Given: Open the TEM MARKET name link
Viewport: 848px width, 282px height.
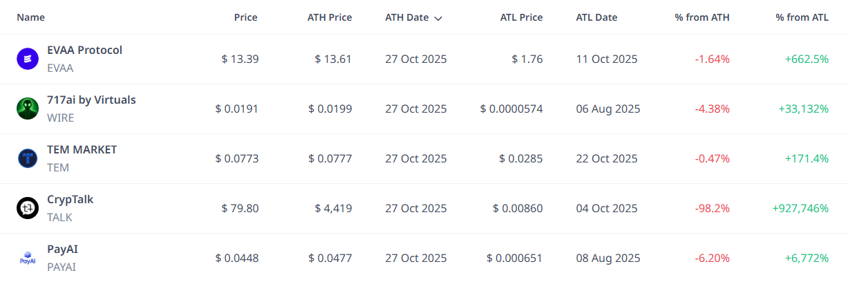Looking at the screenshot, I should coord(82,149).
